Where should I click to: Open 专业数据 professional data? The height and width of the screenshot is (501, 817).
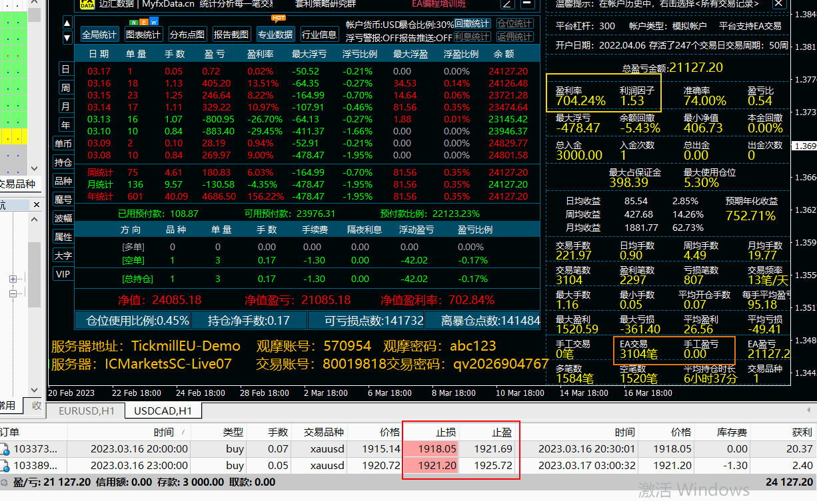[275, 35]
